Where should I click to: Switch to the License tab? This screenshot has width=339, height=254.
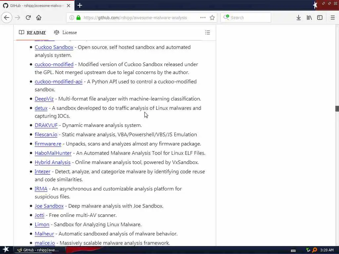click(65, 33)
